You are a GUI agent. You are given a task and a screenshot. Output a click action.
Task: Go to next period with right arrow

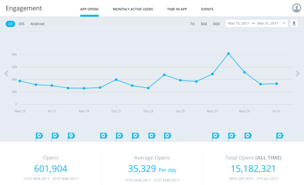tap(297, 73)
